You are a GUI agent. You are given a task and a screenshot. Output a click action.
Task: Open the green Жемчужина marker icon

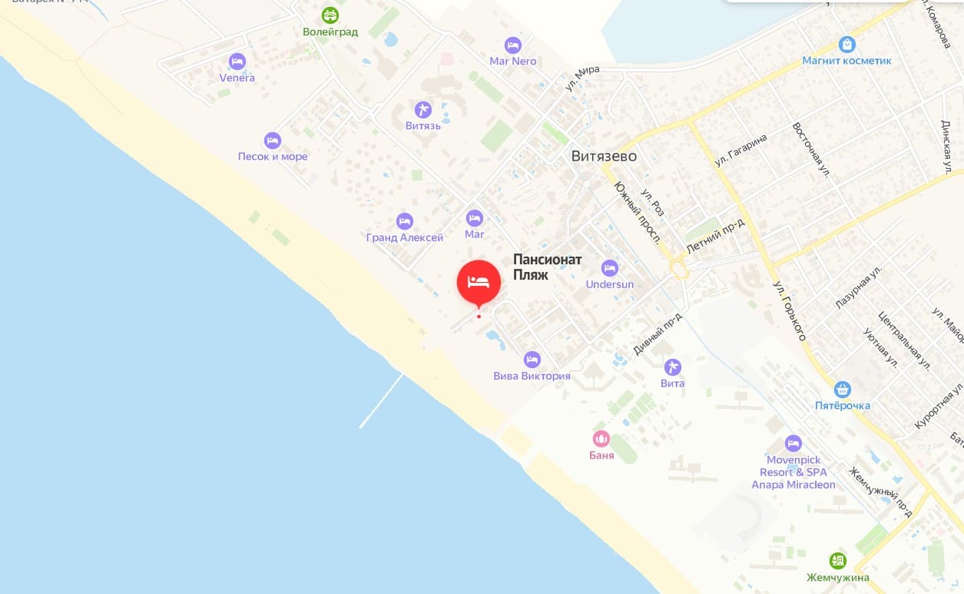coord(837,561)
